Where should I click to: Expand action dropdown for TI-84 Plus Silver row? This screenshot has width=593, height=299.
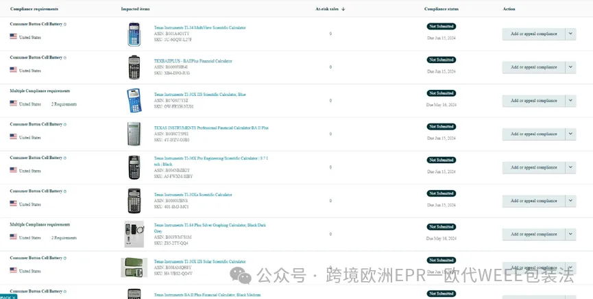click(x=570, y=235)
